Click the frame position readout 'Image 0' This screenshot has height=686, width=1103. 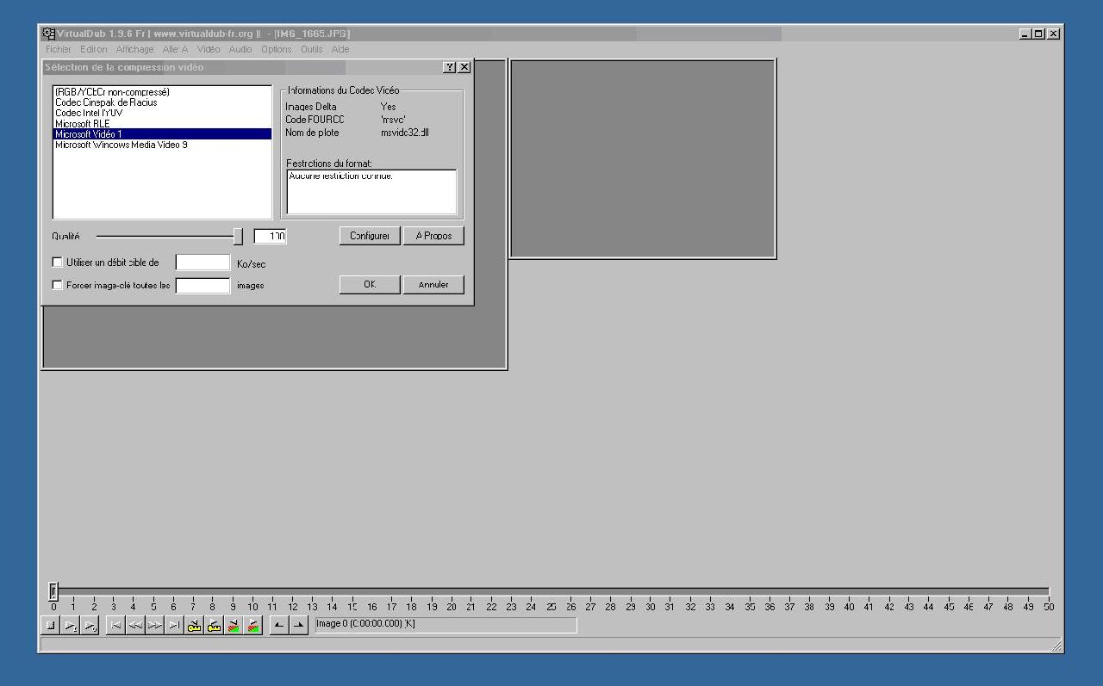click(x=446, y=625)
